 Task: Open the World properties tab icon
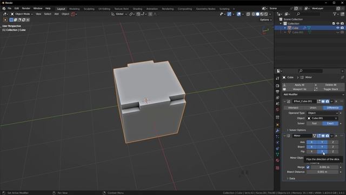pyautogui.click(x=277, y=109)
